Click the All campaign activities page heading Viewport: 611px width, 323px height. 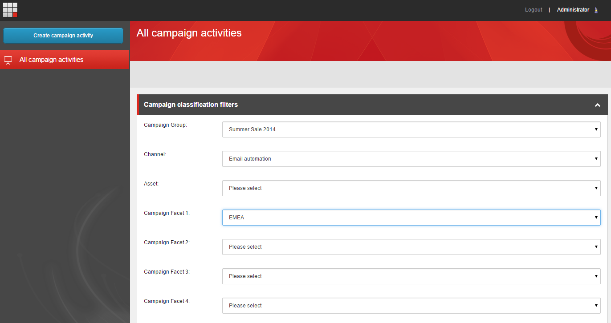point(189,33)
